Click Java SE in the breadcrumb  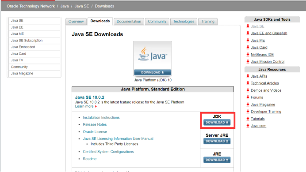pyautogui.click(x=81, y=6)
